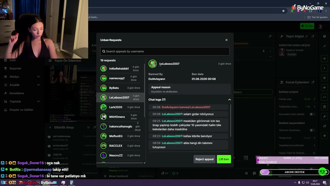Open pinned message three-dot menu
Image resolution: width=330 pixels, height=186 pixels.
270,51
